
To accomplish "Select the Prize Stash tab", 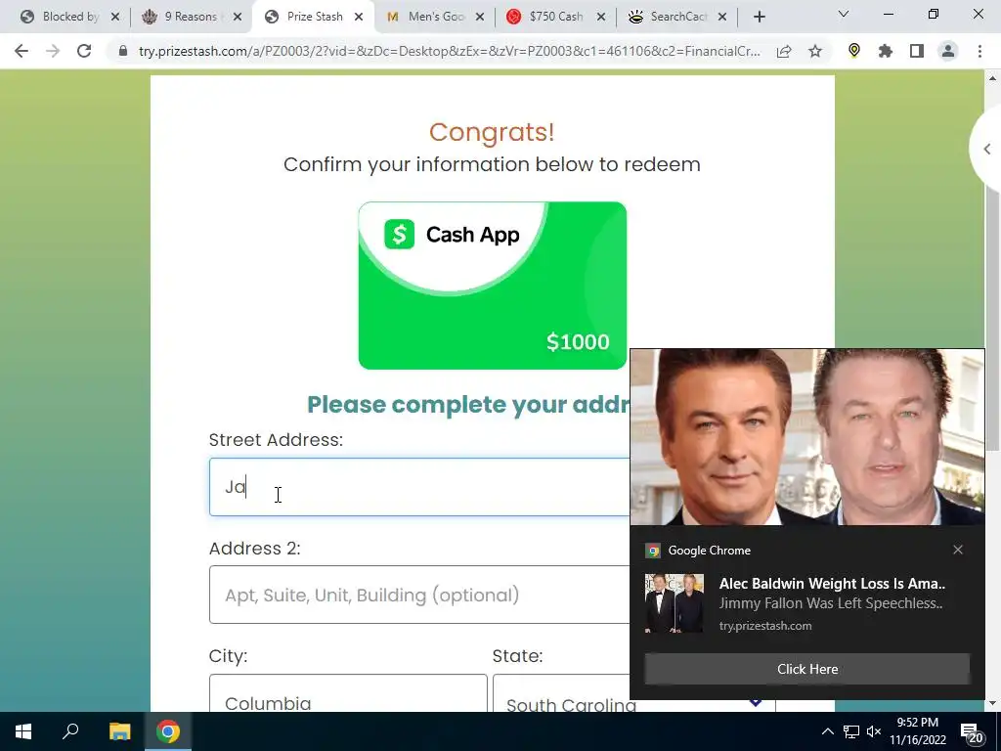I will click(314, 17).
